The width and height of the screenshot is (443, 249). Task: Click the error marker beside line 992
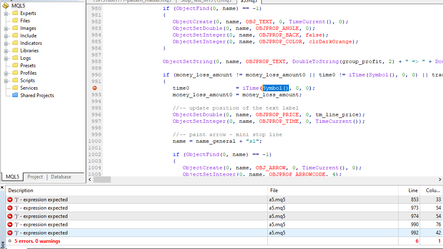(x=95, y=88)
